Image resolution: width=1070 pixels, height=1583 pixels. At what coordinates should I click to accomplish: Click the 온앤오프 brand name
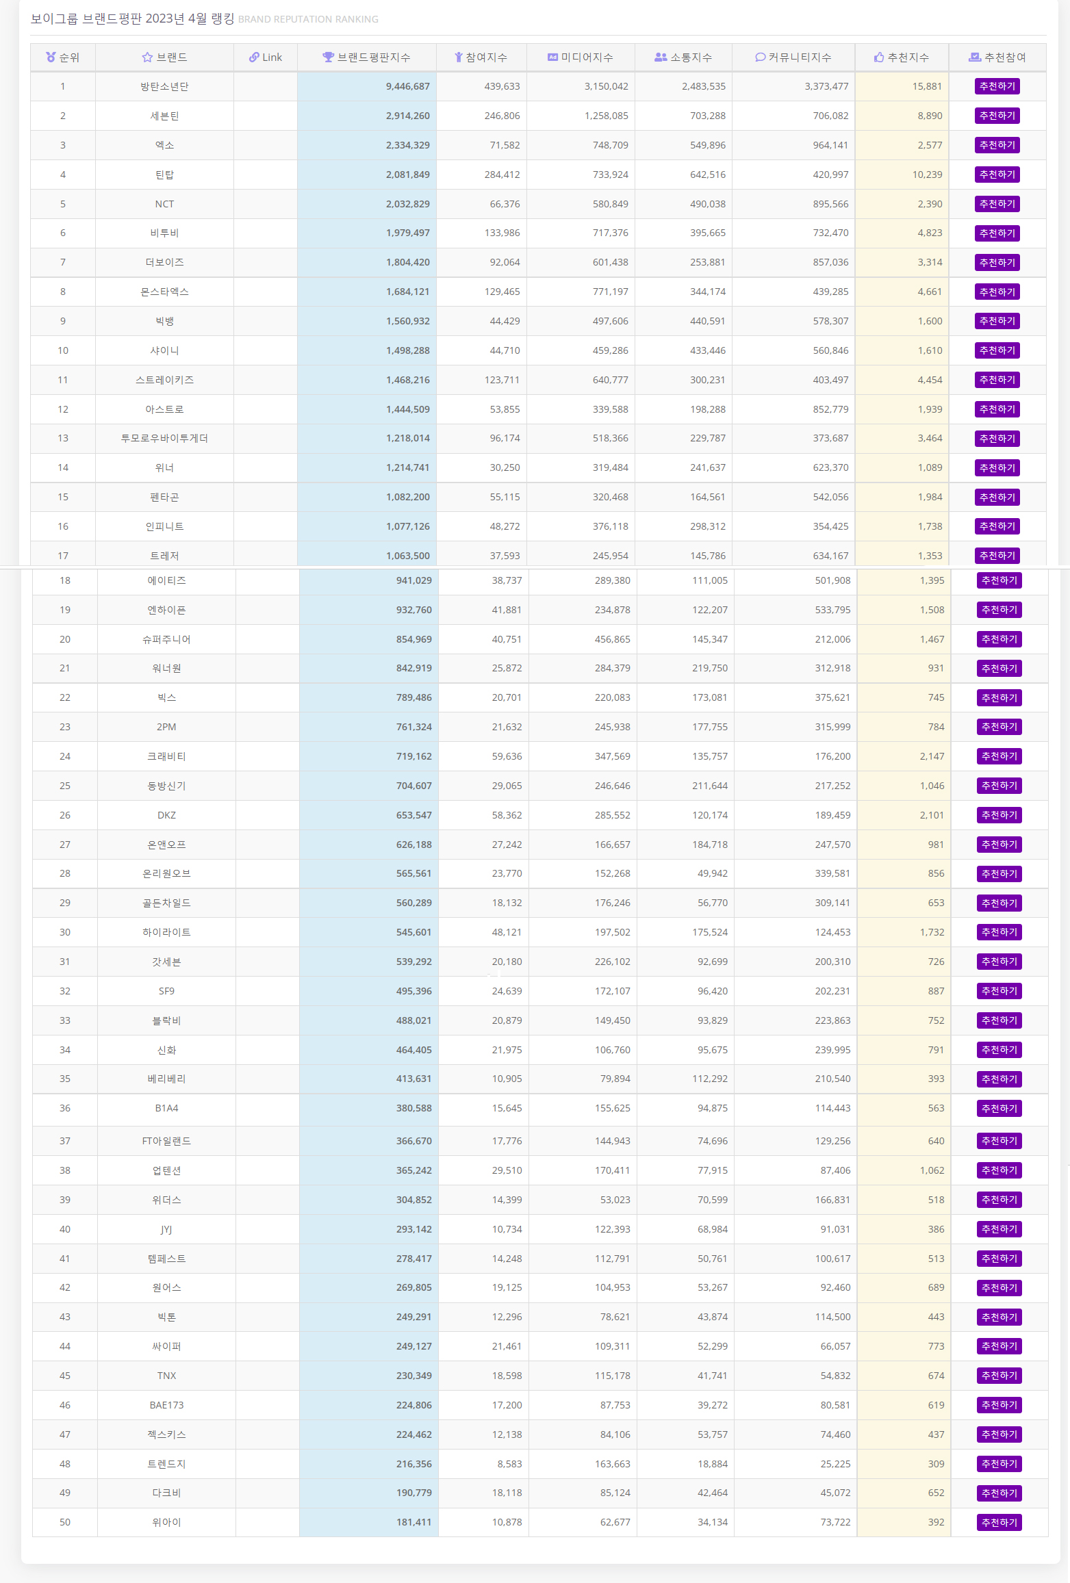pyautogui.click(x=166, y=845)
